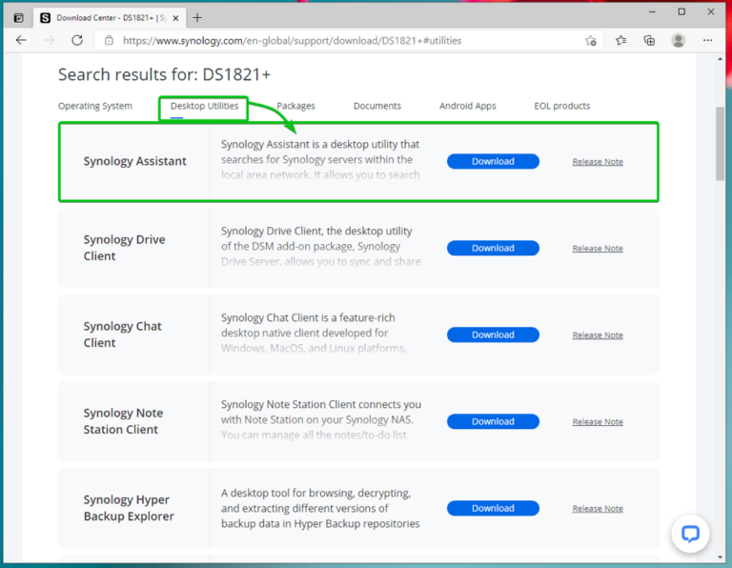Click the Synology Hyper Backup Explorer title
Viewport: 732px width, 568px height.
tap(129, 508)
